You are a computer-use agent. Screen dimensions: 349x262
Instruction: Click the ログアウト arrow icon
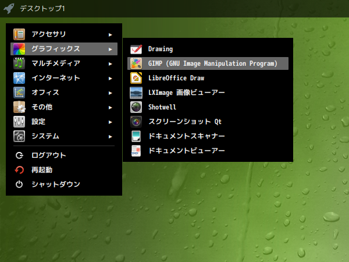coord(19,155)
